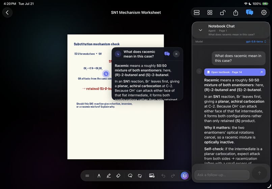
Task: Open the share sheet icon
Action: pyautogui.click(x=236, y=12)
